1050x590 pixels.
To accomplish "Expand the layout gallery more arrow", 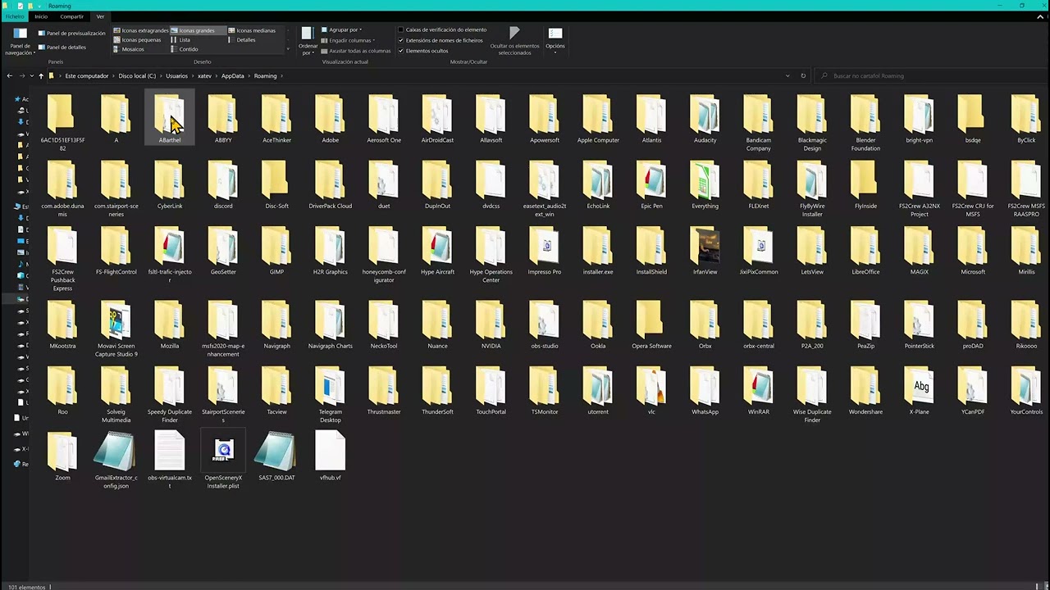I will pyautogui.click(x=288, y=49).
